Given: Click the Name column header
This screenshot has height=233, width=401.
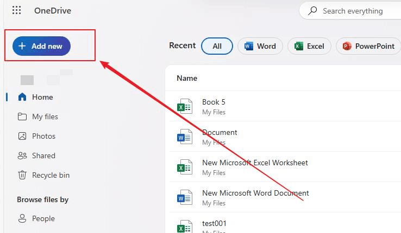Looking at the screenshot, I should (187, 78).
